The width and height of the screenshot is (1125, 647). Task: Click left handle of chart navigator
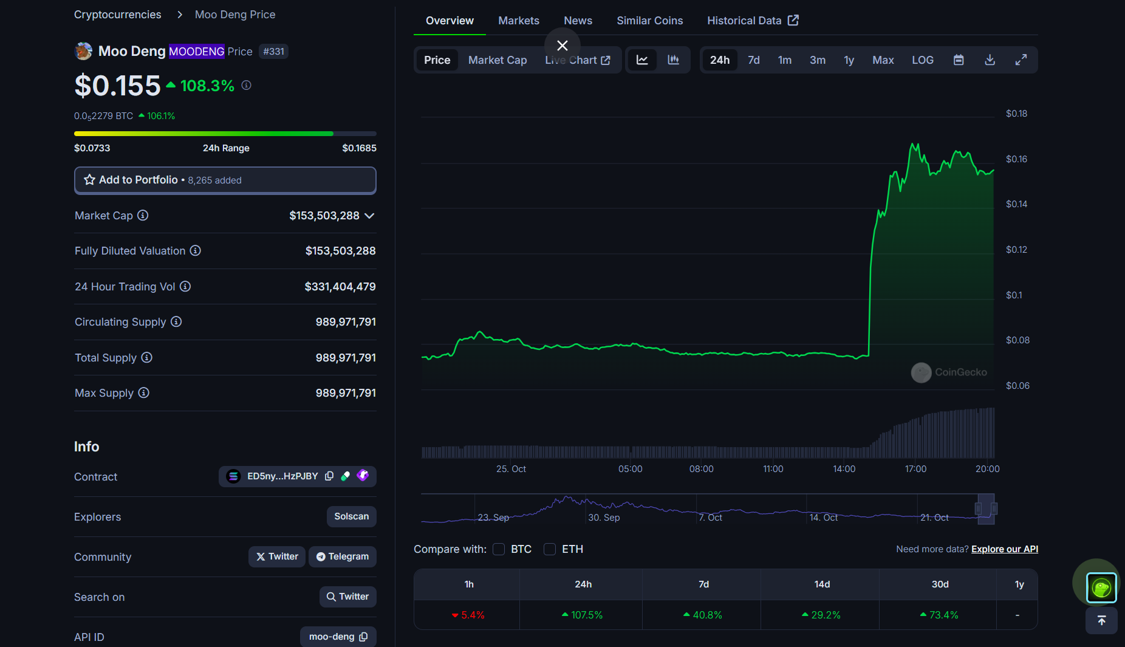pos(978,509)
